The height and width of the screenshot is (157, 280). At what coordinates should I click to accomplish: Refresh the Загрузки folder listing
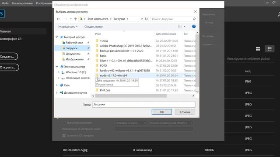tap(146, 19)
